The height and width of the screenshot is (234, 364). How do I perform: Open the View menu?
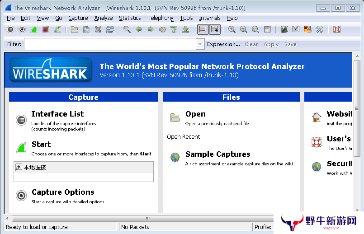click(x=43, y=18)
